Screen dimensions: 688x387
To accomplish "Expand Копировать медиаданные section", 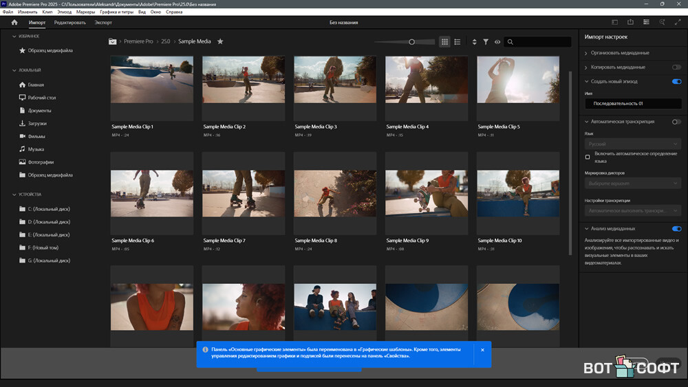I will pos(585,67).
